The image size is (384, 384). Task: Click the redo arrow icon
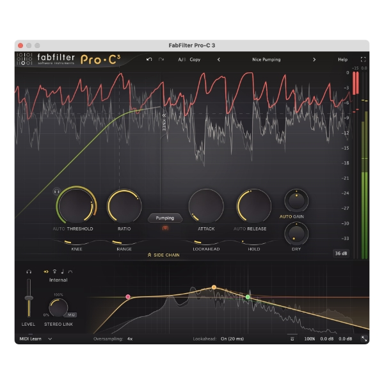161,60
